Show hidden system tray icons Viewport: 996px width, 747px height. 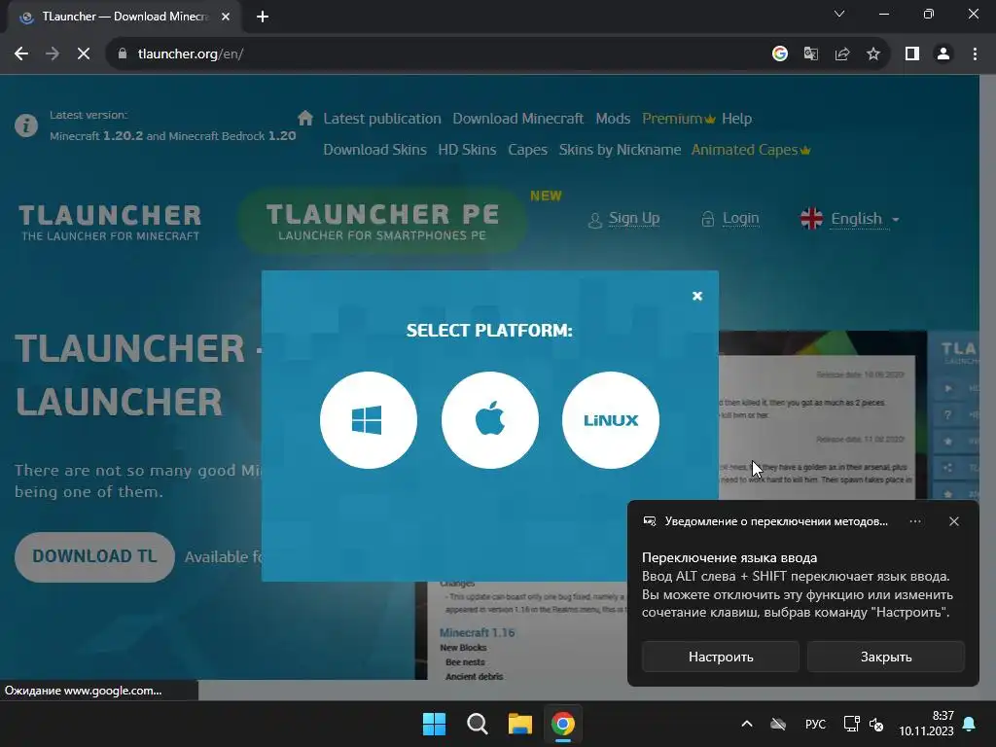point(747,724)
